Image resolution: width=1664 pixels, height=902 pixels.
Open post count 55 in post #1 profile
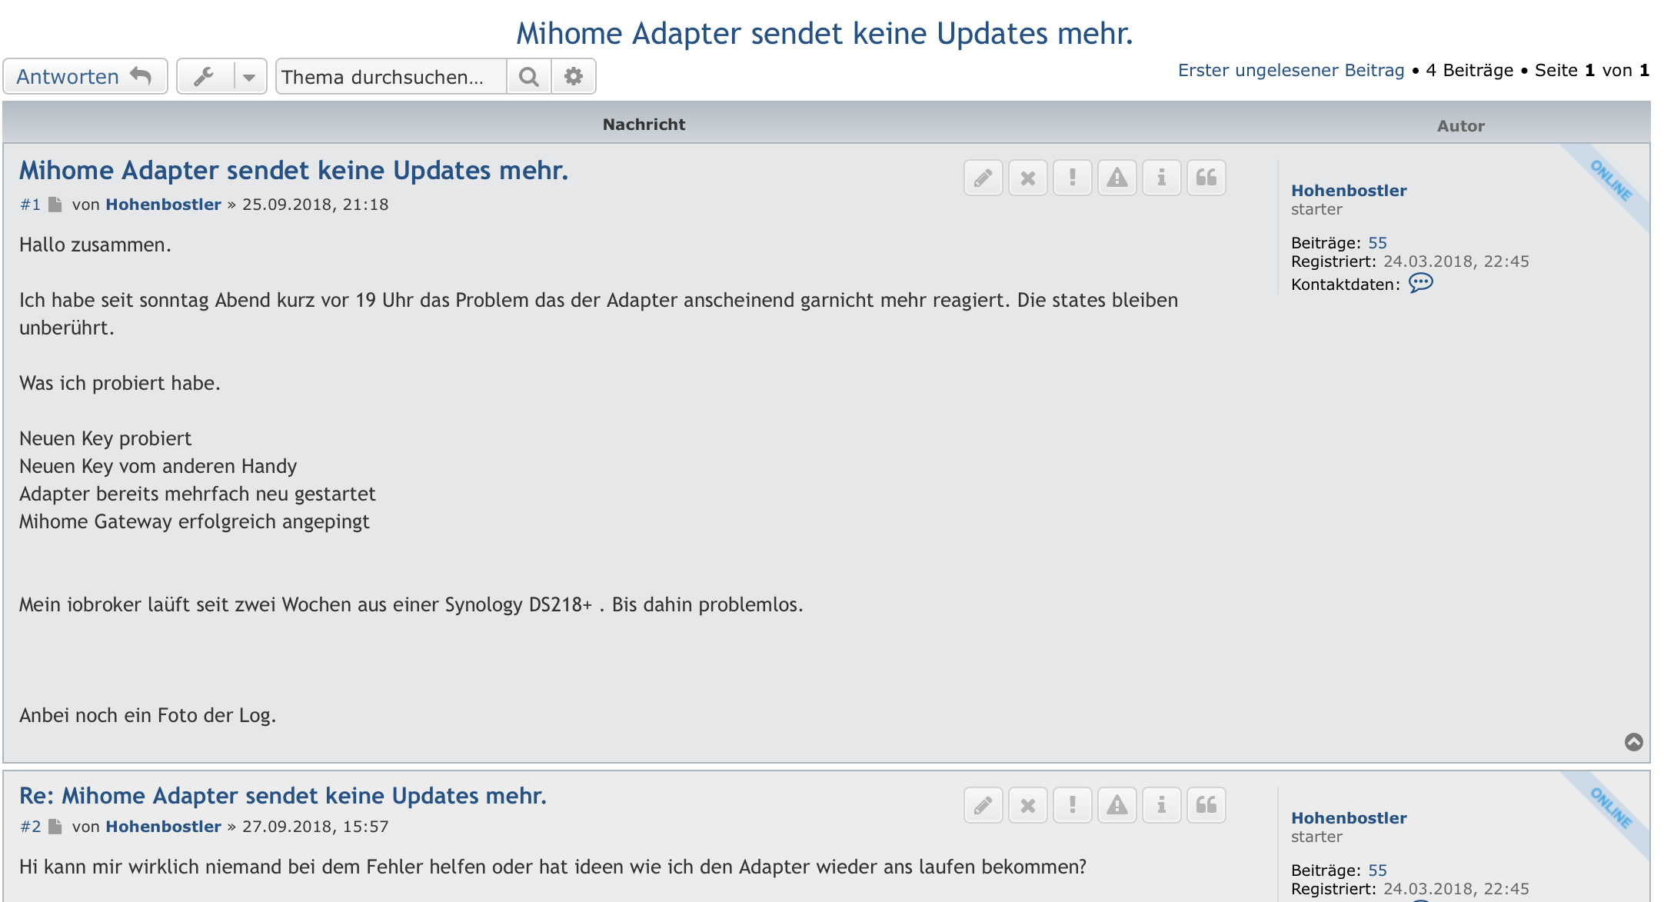[1377, 243]
